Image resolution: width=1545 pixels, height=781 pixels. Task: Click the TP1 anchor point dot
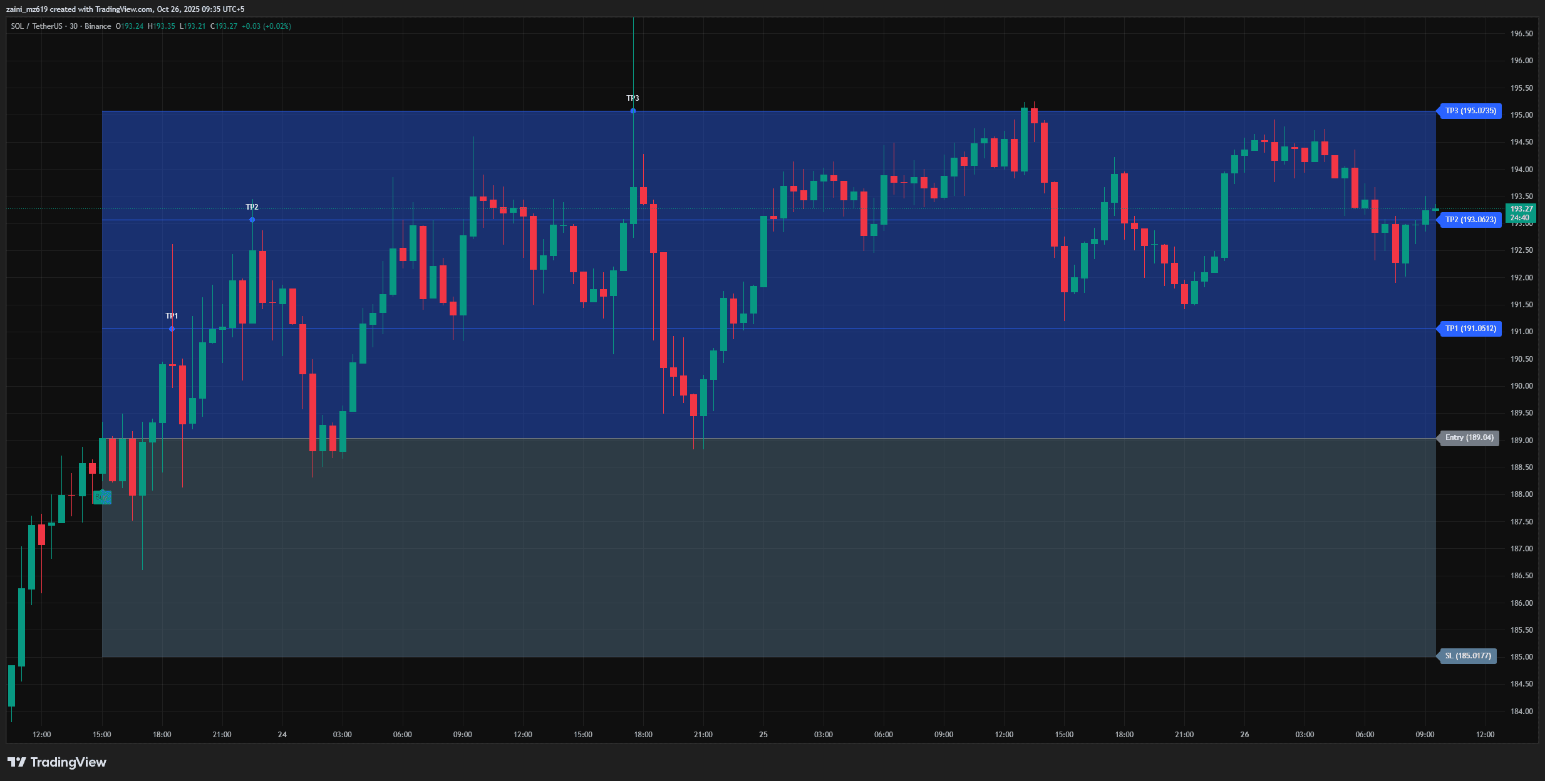[172, 328]
